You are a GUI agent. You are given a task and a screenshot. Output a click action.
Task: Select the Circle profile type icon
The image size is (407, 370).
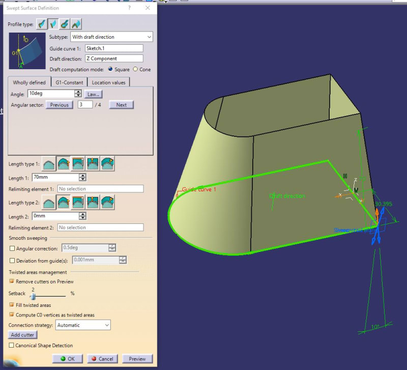65,24
